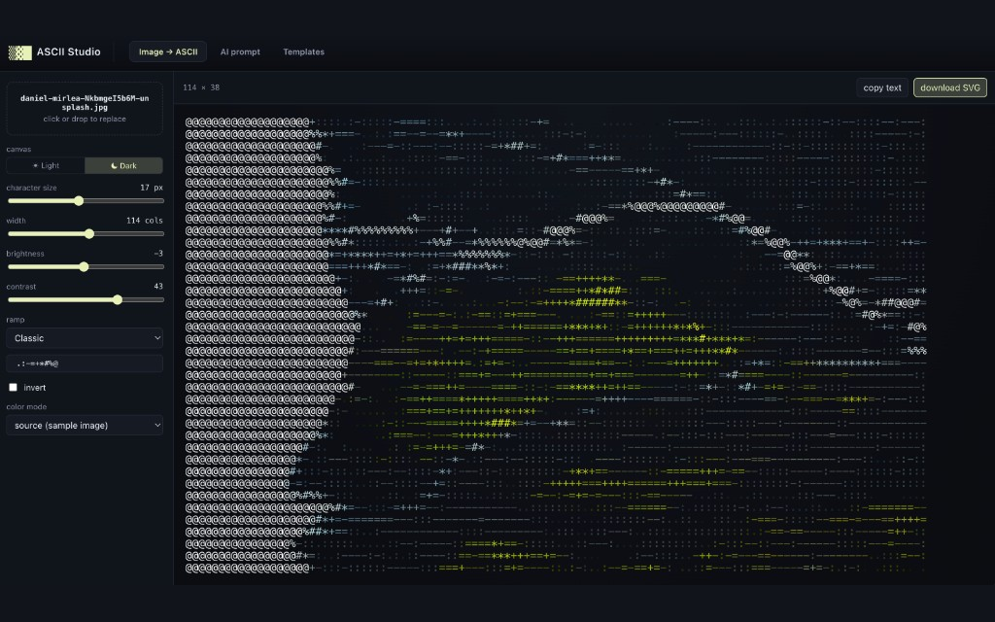Click the contrast slider
The image size is (995, 622).
pyautogui.click(x=86, y=299)
